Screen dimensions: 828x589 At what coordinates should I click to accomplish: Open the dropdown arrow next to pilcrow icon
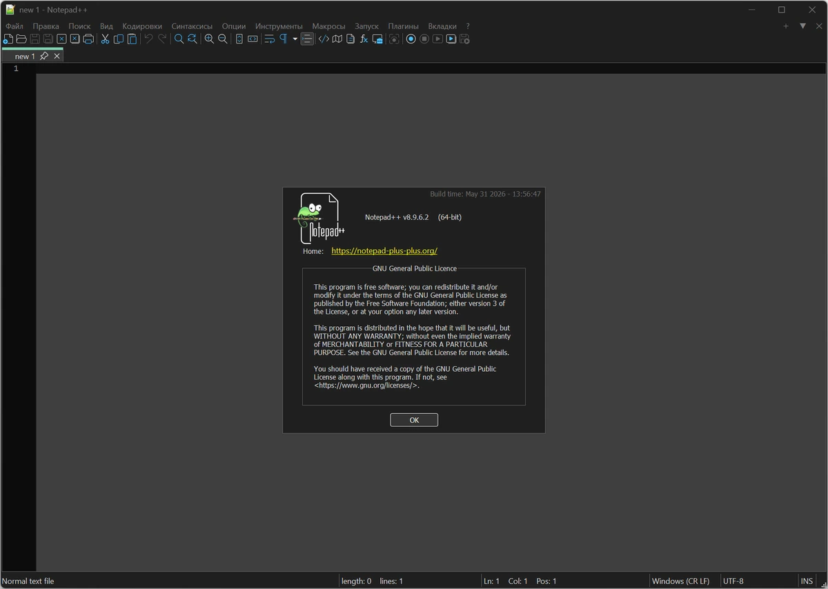295,39
